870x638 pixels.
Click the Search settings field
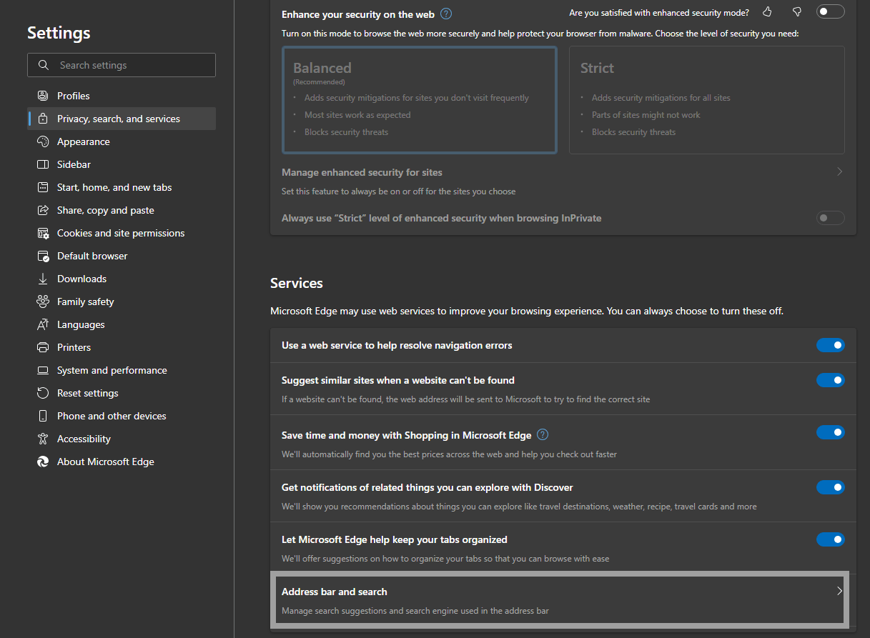click(121, 64)
